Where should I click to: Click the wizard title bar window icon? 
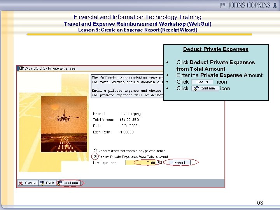click(21, 68)
